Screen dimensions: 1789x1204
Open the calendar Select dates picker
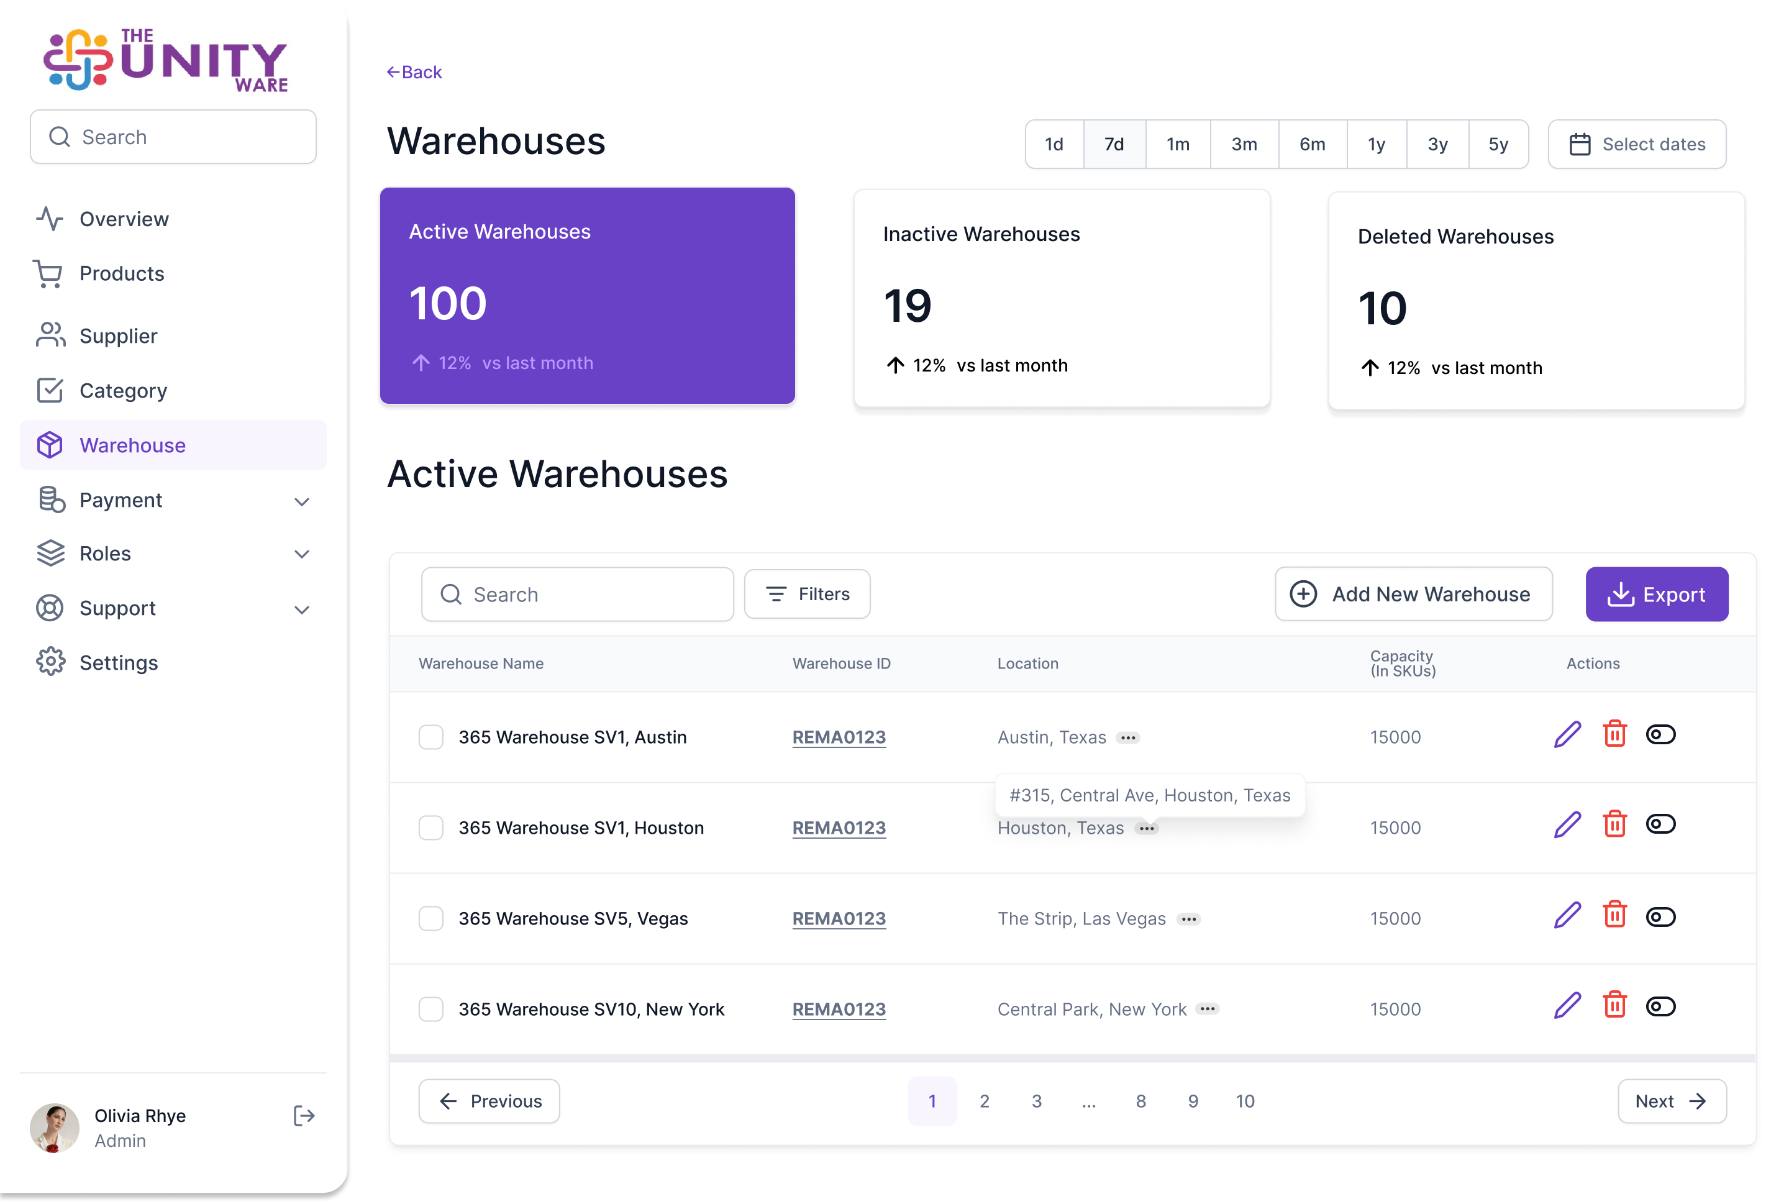[1636, 144]
